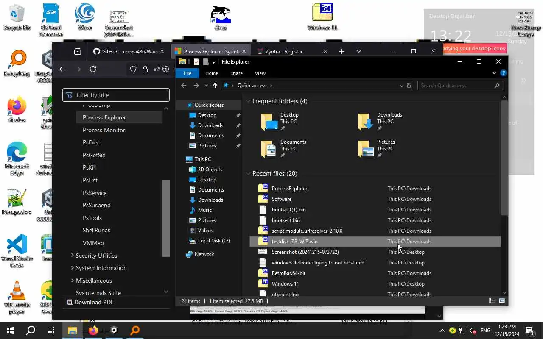543x339 pixels.
Task: Select the RetroBar.64-bit recent file
Action: (375, 273)
